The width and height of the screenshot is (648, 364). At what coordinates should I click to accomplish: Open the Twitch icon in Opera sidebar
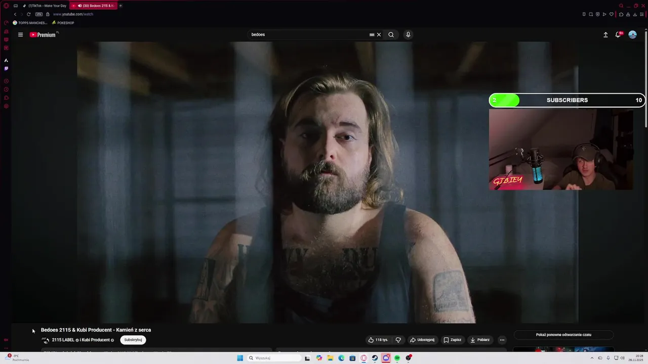(x=6, y=68)
